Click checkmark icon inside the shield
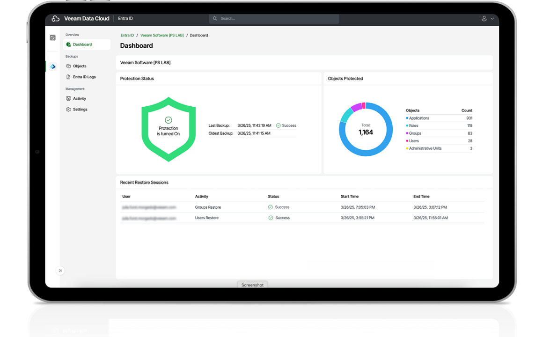The height and width of the screenshot is (337, 543). [x=169, y=120]
